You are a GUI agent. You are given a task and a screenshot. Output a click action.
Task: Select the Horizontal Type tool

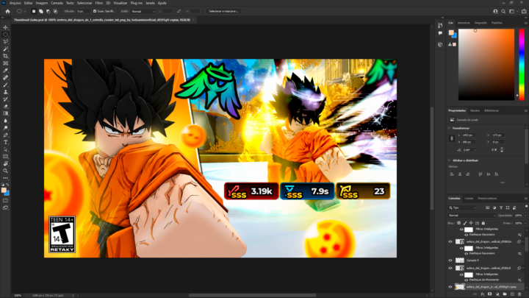point(5,142)
